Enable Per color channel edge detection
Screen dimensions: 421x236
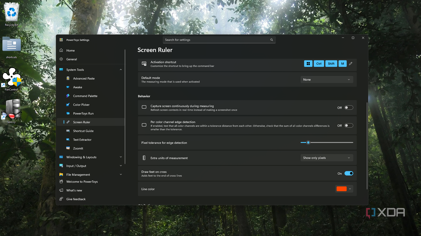349,125
